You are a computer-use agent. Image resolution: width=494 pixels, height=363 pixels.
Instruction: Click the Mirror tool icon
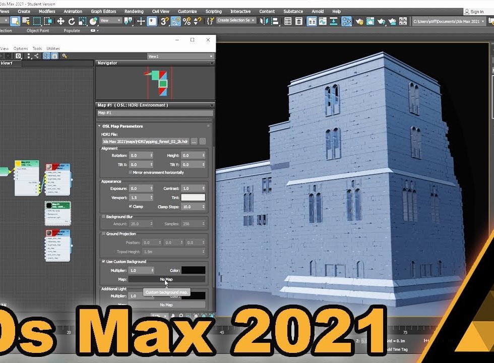click(x=264, y=21)
